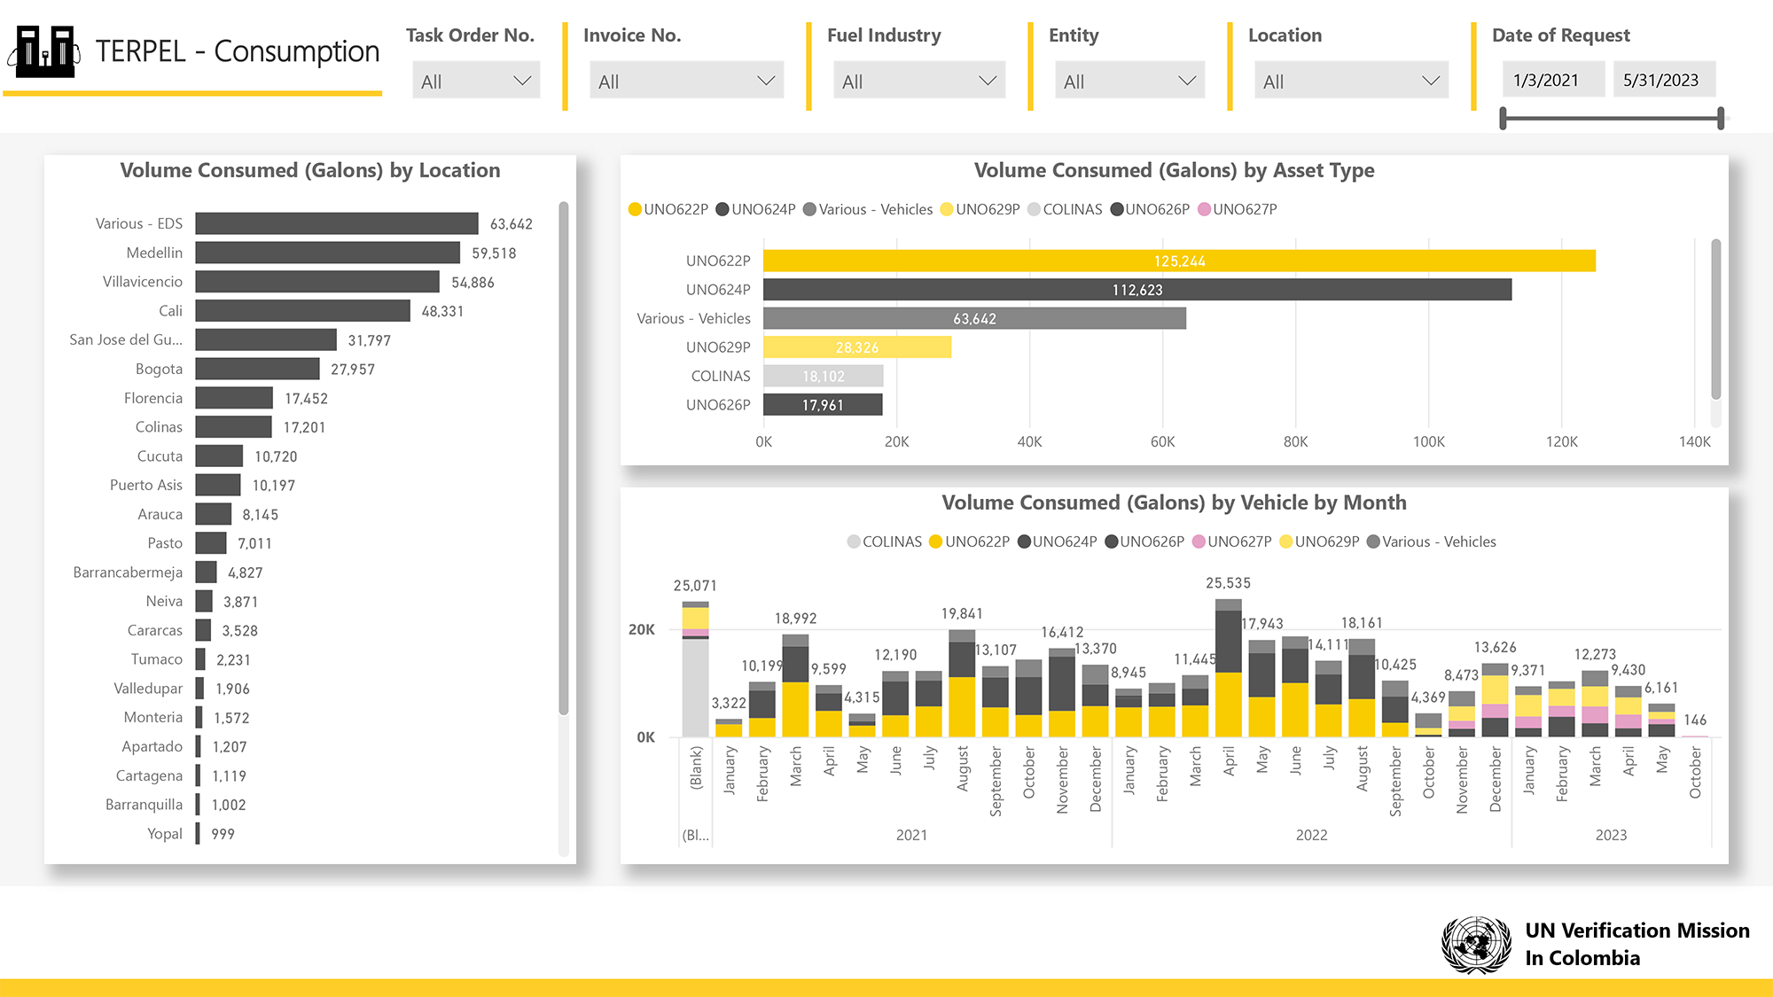This screenshot has width=1773, height=997.
Task: Click the March 2021 column showing 18,992
Action: pyautogui.click(x=795, y=686)
